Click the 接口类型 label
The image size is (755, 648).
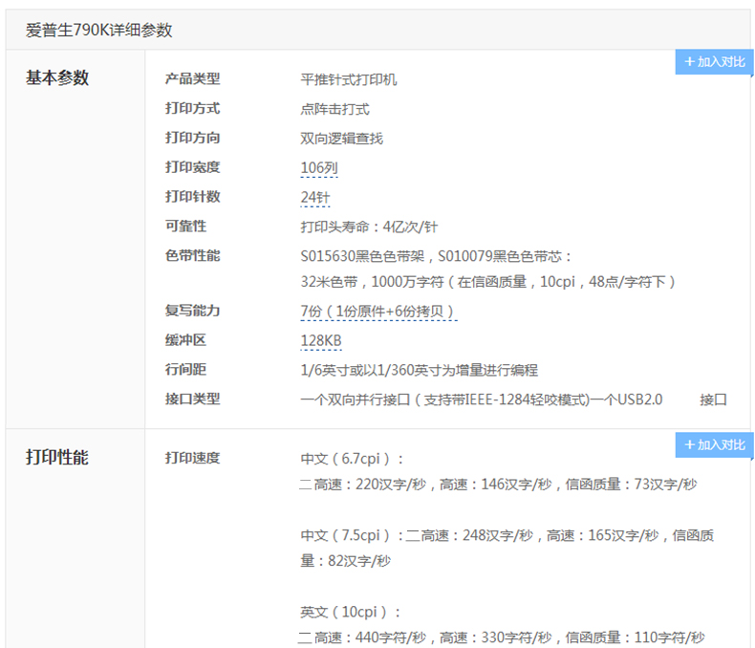[192, 400]
